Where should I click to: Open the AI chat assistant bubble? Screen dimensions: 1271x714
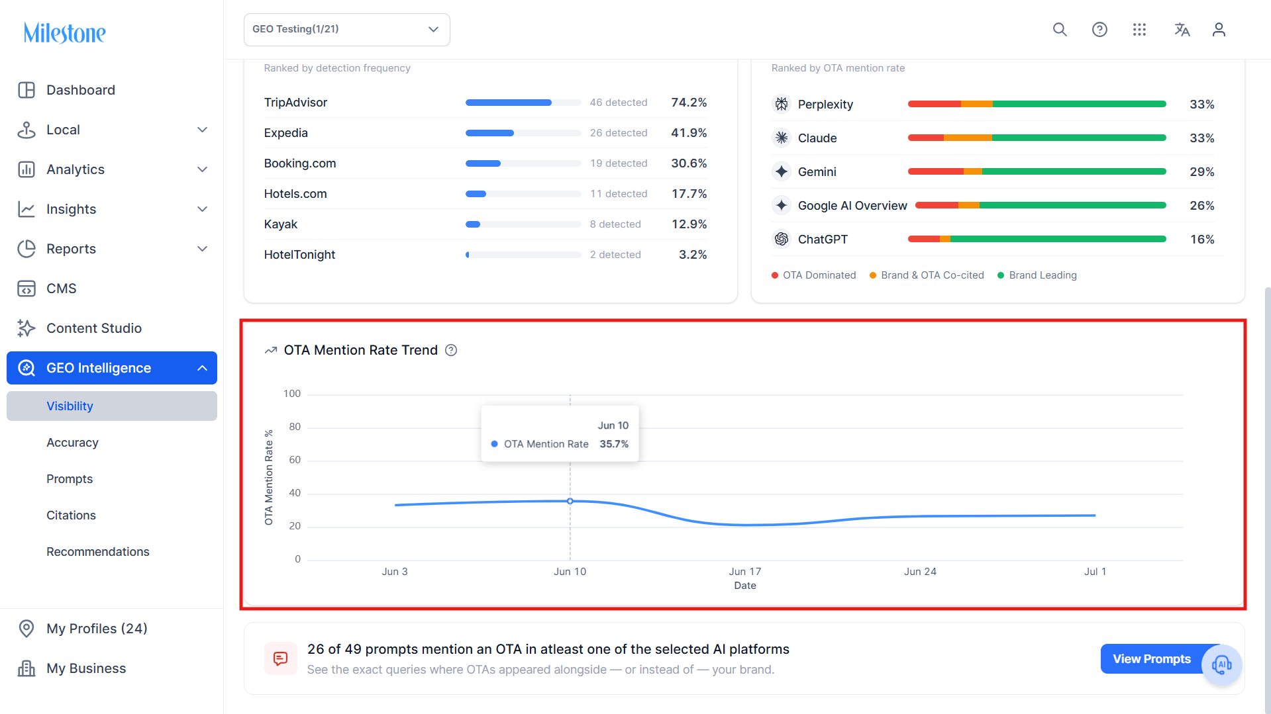tap(1221, 664)
